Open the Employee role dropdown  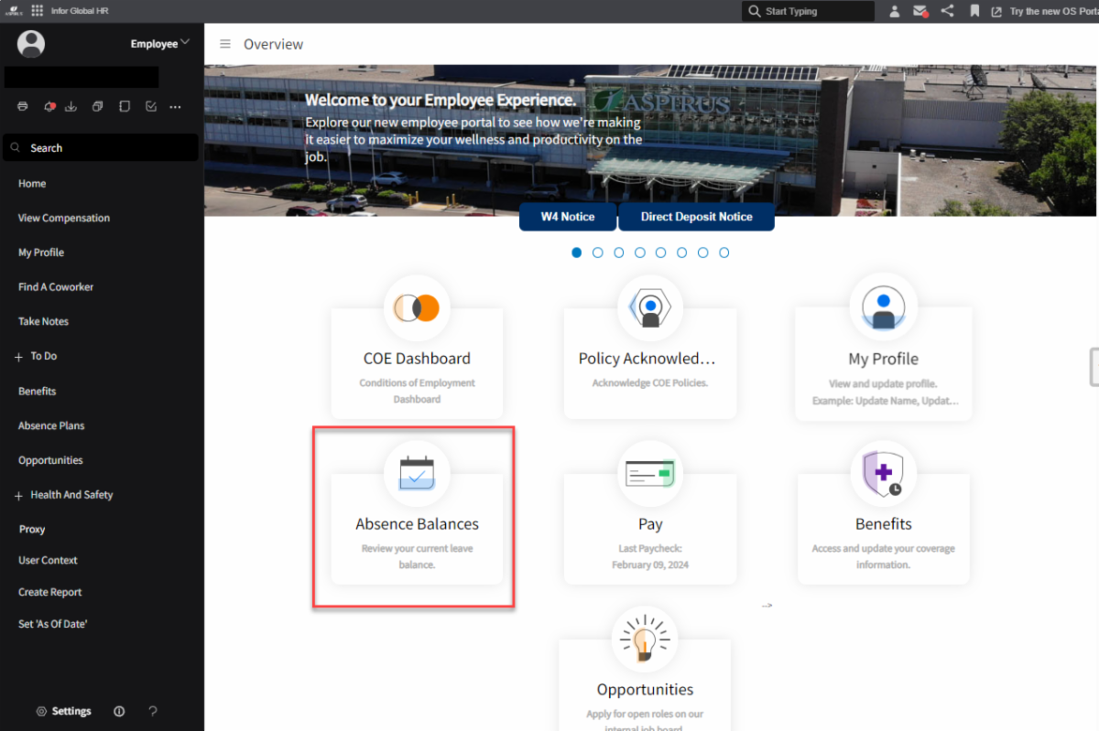tap(159, 43)
